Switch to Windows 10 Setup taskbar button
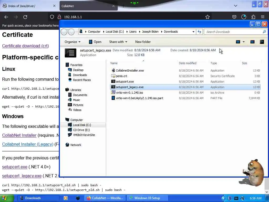Image resolution: width=269 pixels, height=202 pixels. [147, 198]
